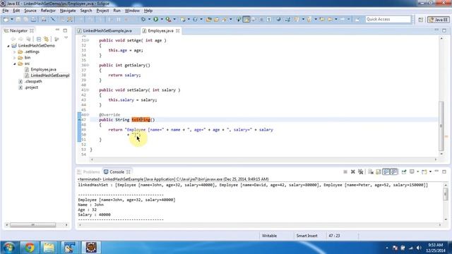
Task: Collapse the LinkedHashSetDemo project node
Action: click(x=8, y=46)
